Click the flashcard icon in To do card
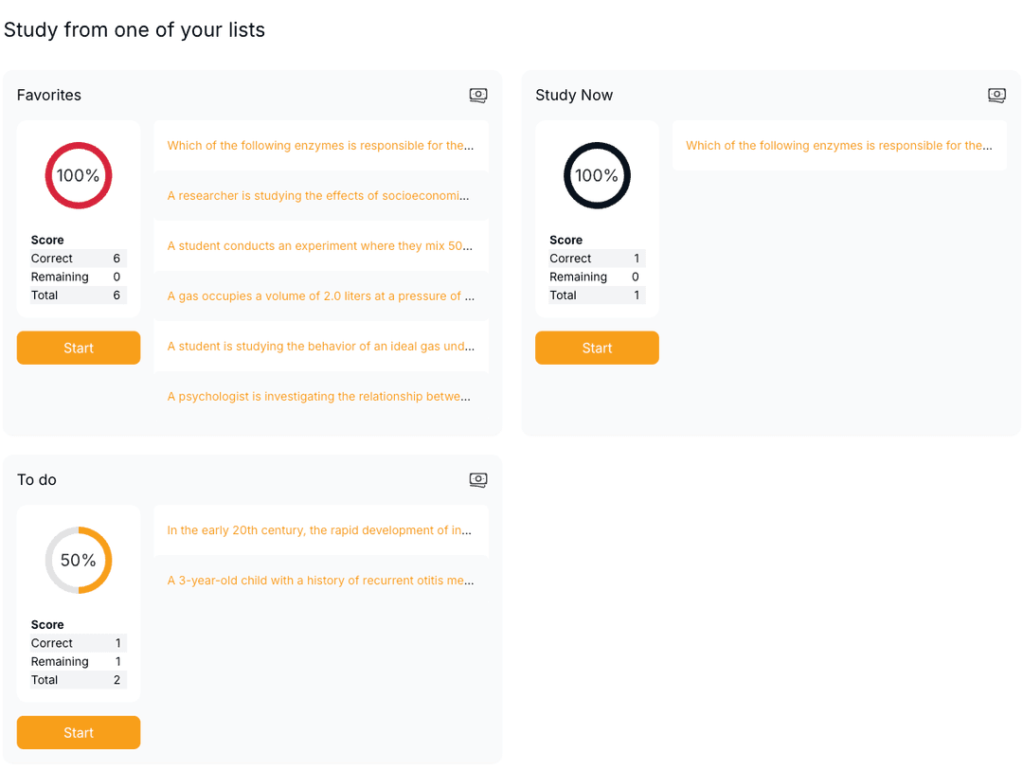The width and height of the screenshot is (1023, 770). 478,479
